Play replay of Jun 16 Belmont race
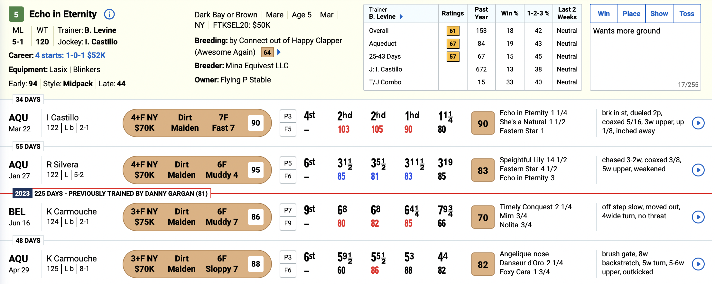The height and width of the screenshot is (284, 715). [x=698, y=217]
